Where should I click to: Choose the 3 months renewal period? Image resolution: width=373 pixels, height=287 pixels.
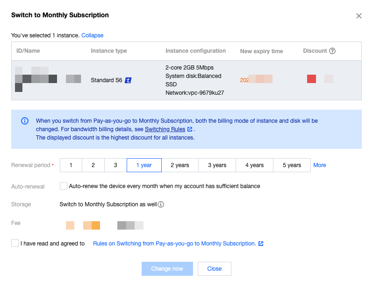pos(115,165)
